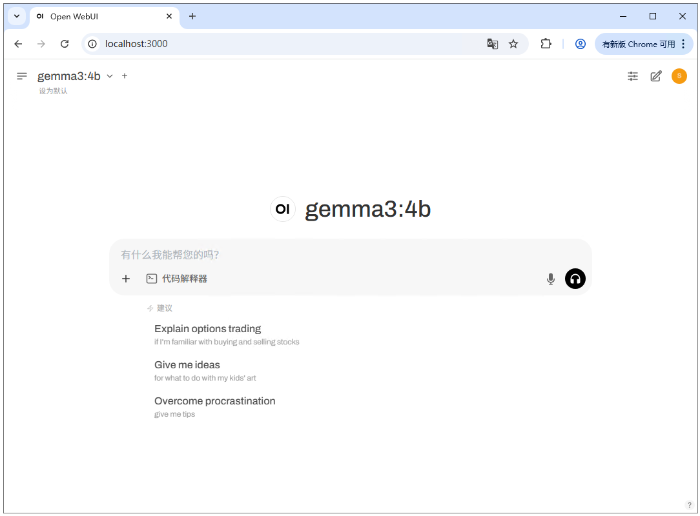Open a new browser tab

(192, 16)
